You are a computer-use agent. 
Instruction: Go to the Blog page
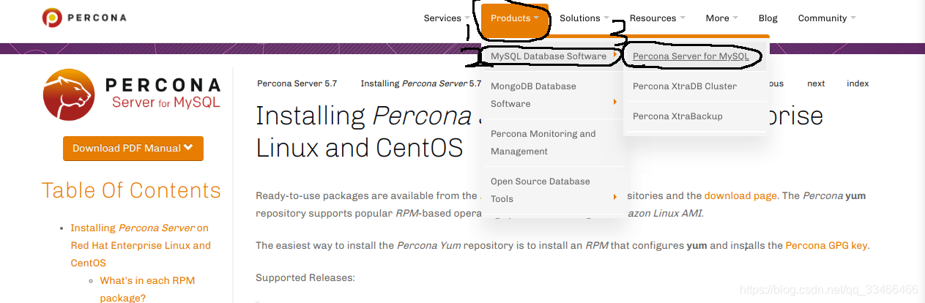(x=768, y=18)
